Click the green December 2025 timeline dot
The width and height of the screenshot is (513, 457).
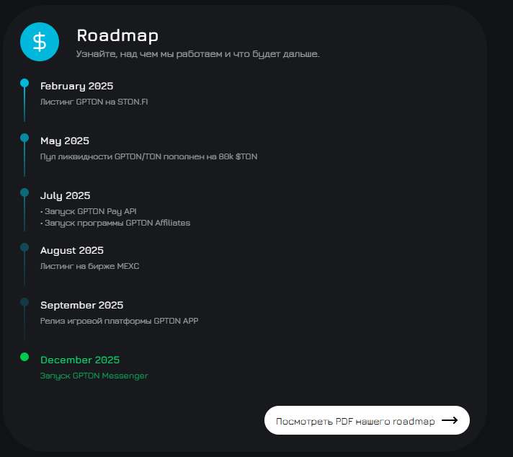coord(24,357)
